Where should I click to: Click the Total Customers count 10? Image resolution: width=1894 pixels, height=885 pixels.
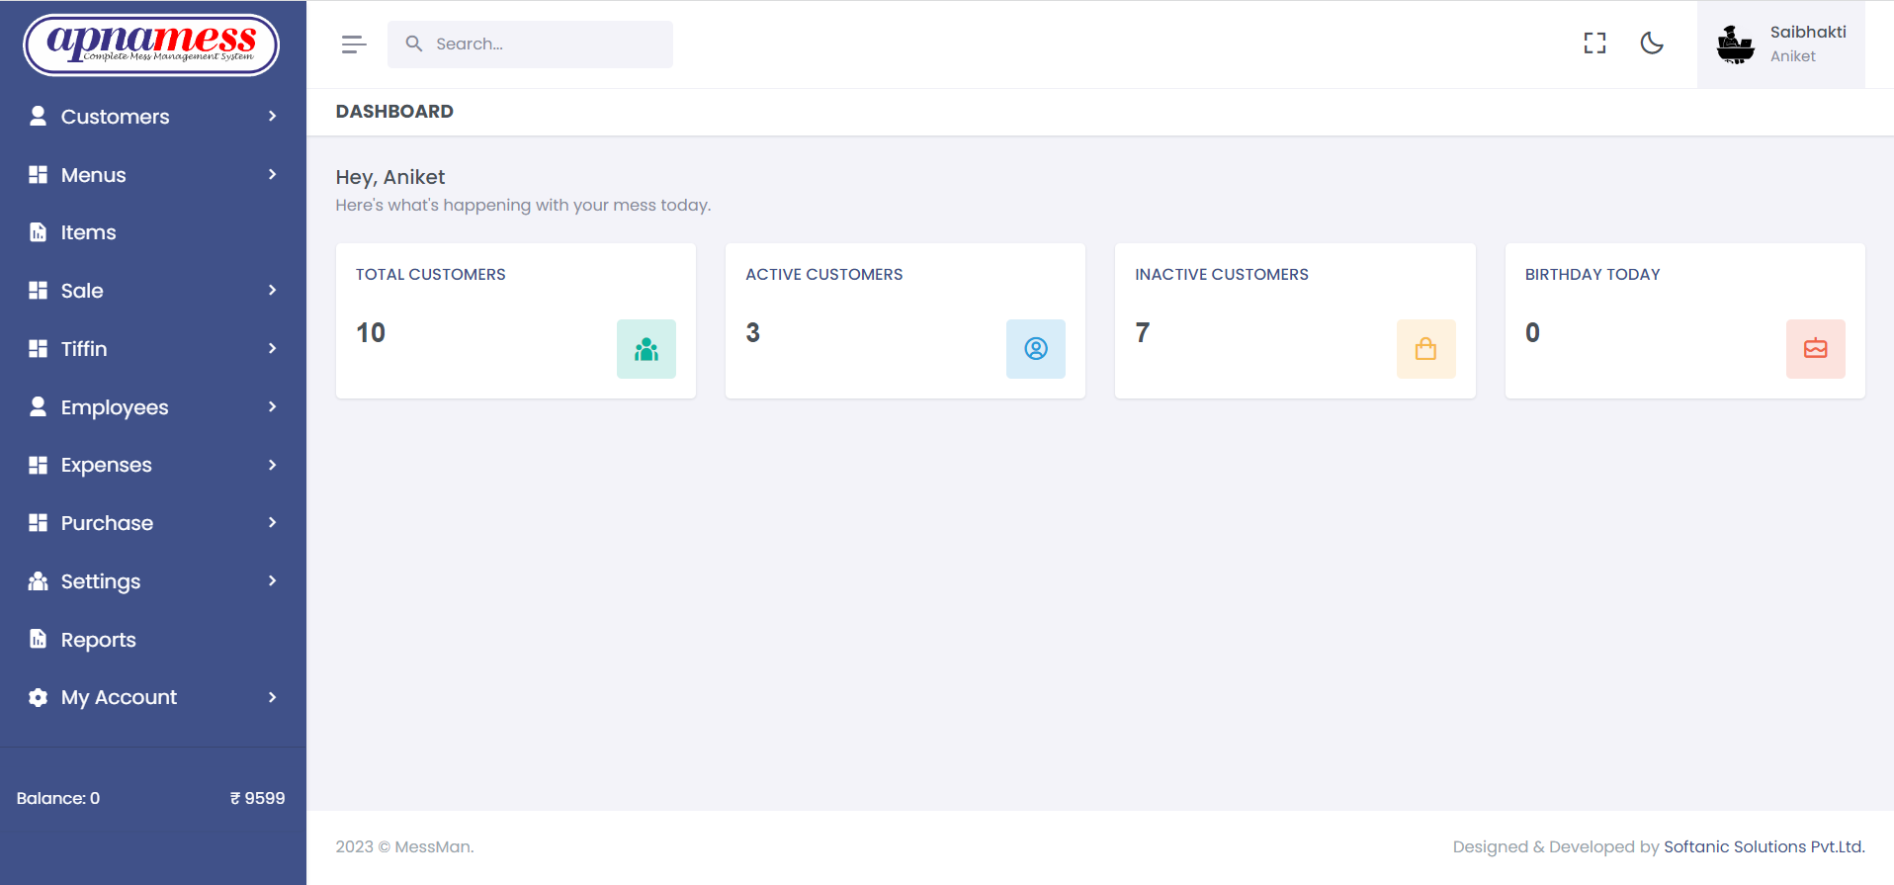click(371, 333)
